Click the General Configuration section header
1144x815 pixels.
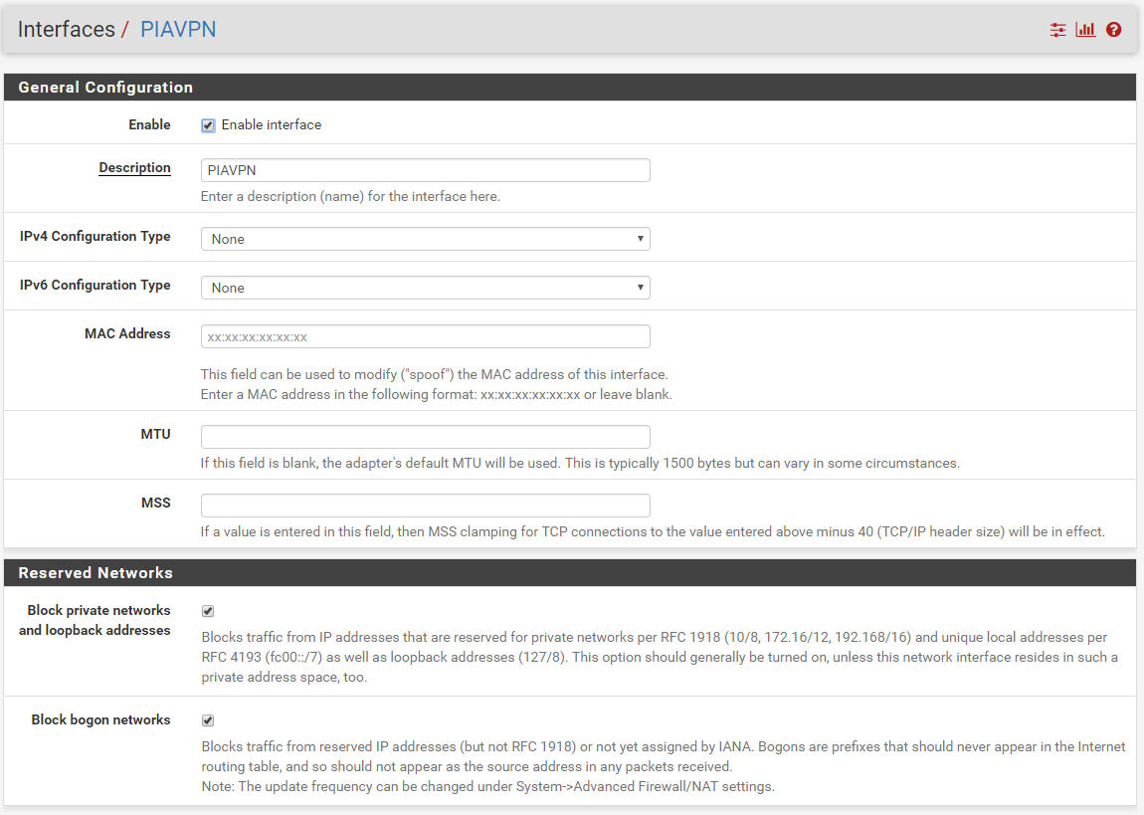(570, 87)
